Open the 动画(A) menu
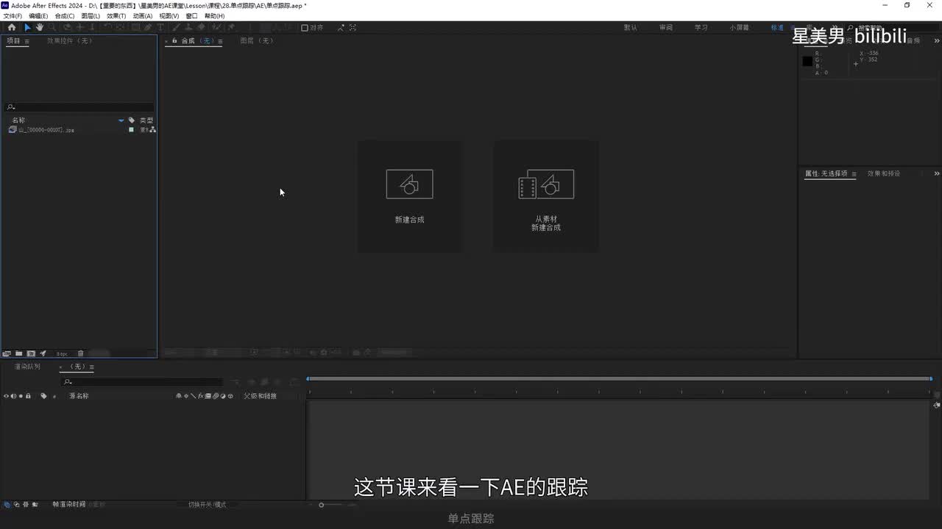The height and width of the screenshot is (529, 942). click(143, 15)
